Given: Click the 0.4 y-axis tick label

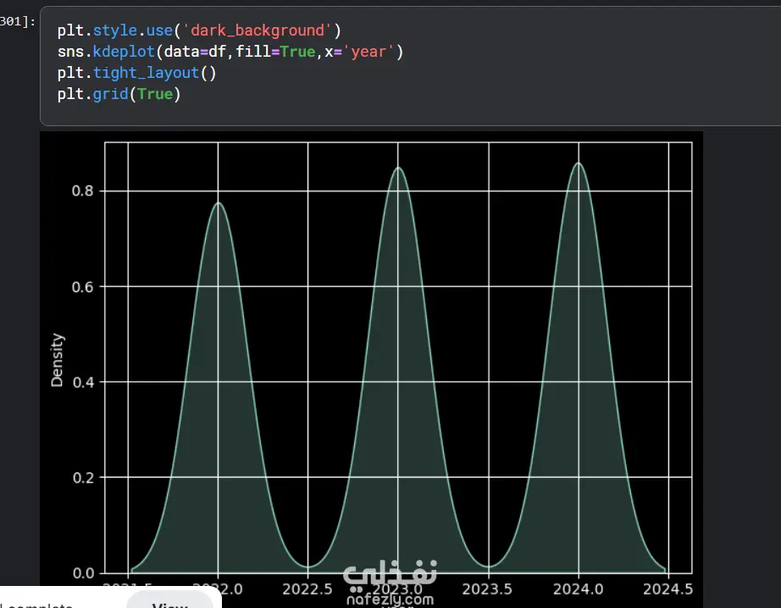Looking at the screenshot, I should (x=83, y=383).
